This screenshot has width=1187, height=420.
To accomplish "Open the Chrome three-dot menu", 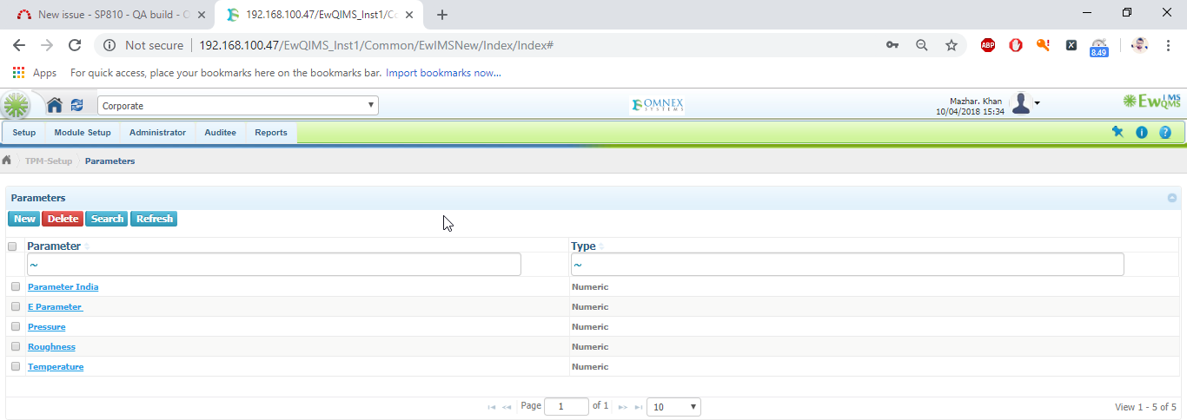I will click(x=1168, y=45).
